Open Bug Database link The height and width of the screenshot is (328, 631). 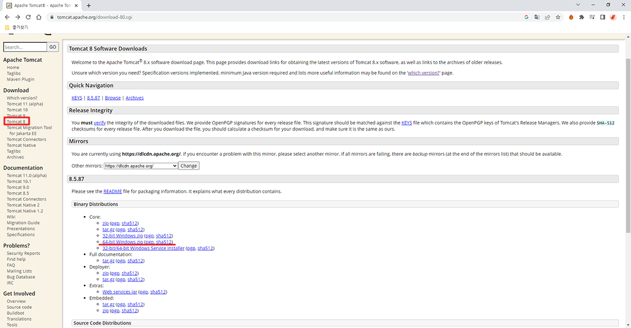(x=21, y=277)
